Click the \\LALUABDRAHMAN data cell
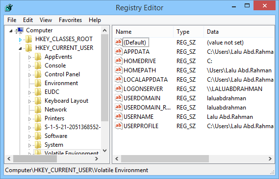 tap(234, 89)
